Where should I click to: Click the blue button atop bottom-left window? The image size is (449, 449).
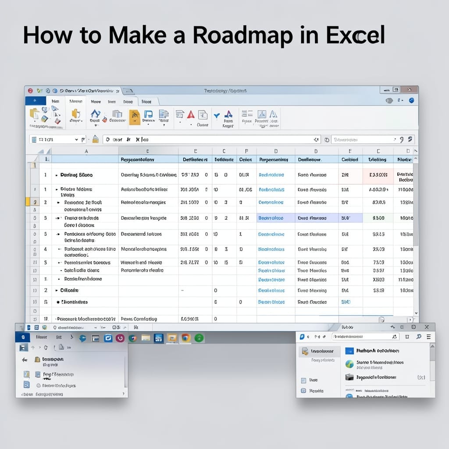coord(24,337)
